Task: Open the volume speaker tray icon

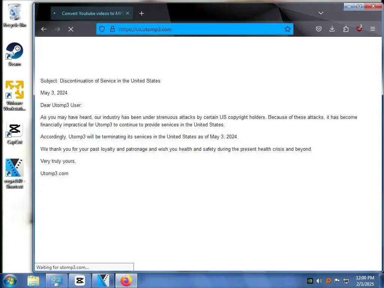Action: [319, 281]
